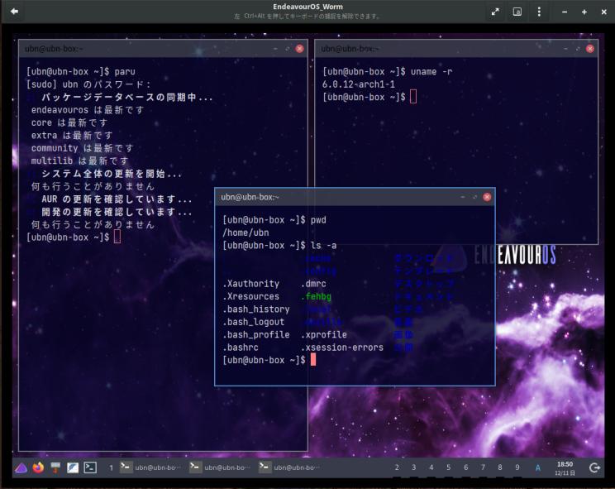This screenshot has height=489, width=615.
Task: Click '.xprofile' in the ls listing
Action: tap(324, 335)
